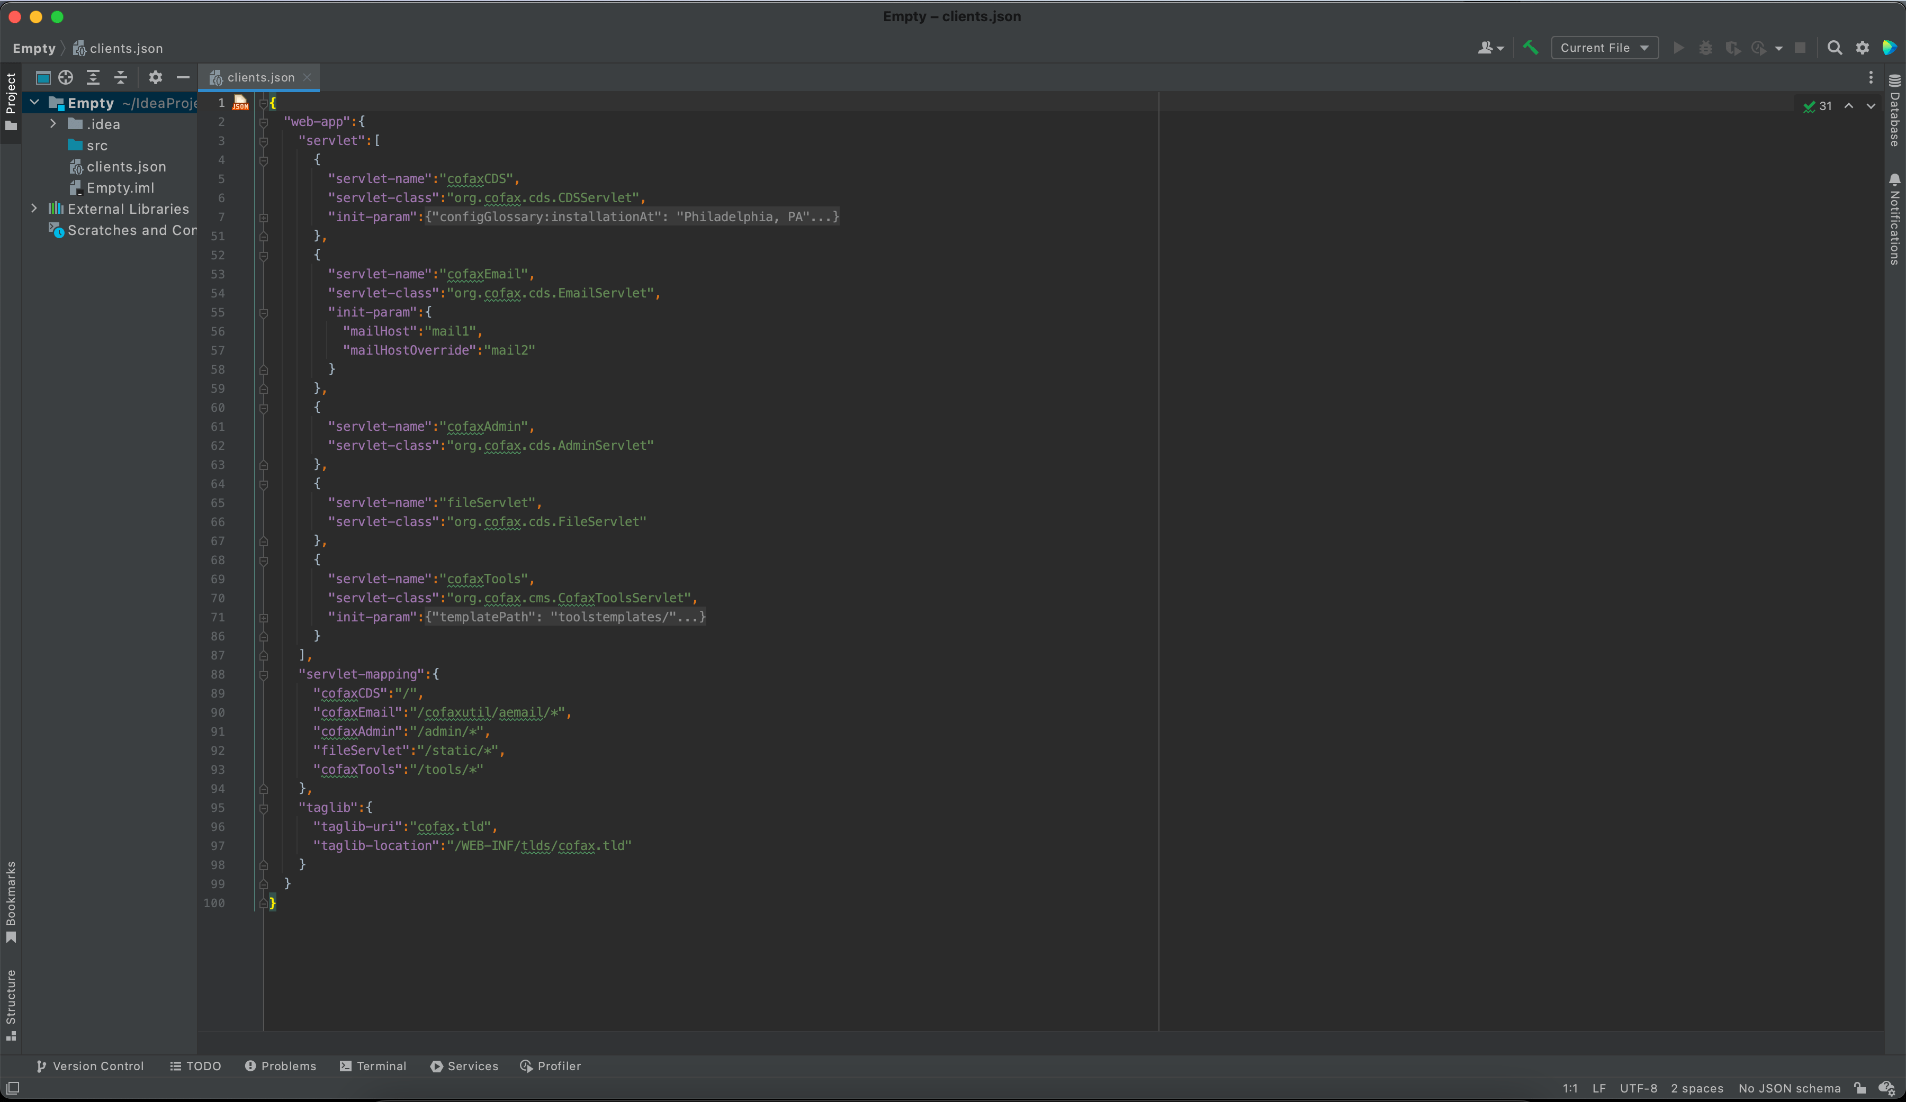
Task: Click the Stop process icon
Action: [1801, 48]
